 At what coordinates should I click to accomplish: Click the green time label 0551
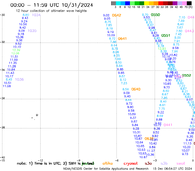(x=166, y=36)
